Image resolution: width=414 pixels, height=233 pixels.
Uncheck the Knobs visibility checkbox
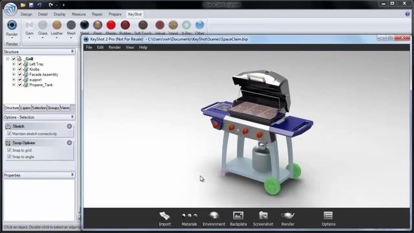[x=20, y=69]
